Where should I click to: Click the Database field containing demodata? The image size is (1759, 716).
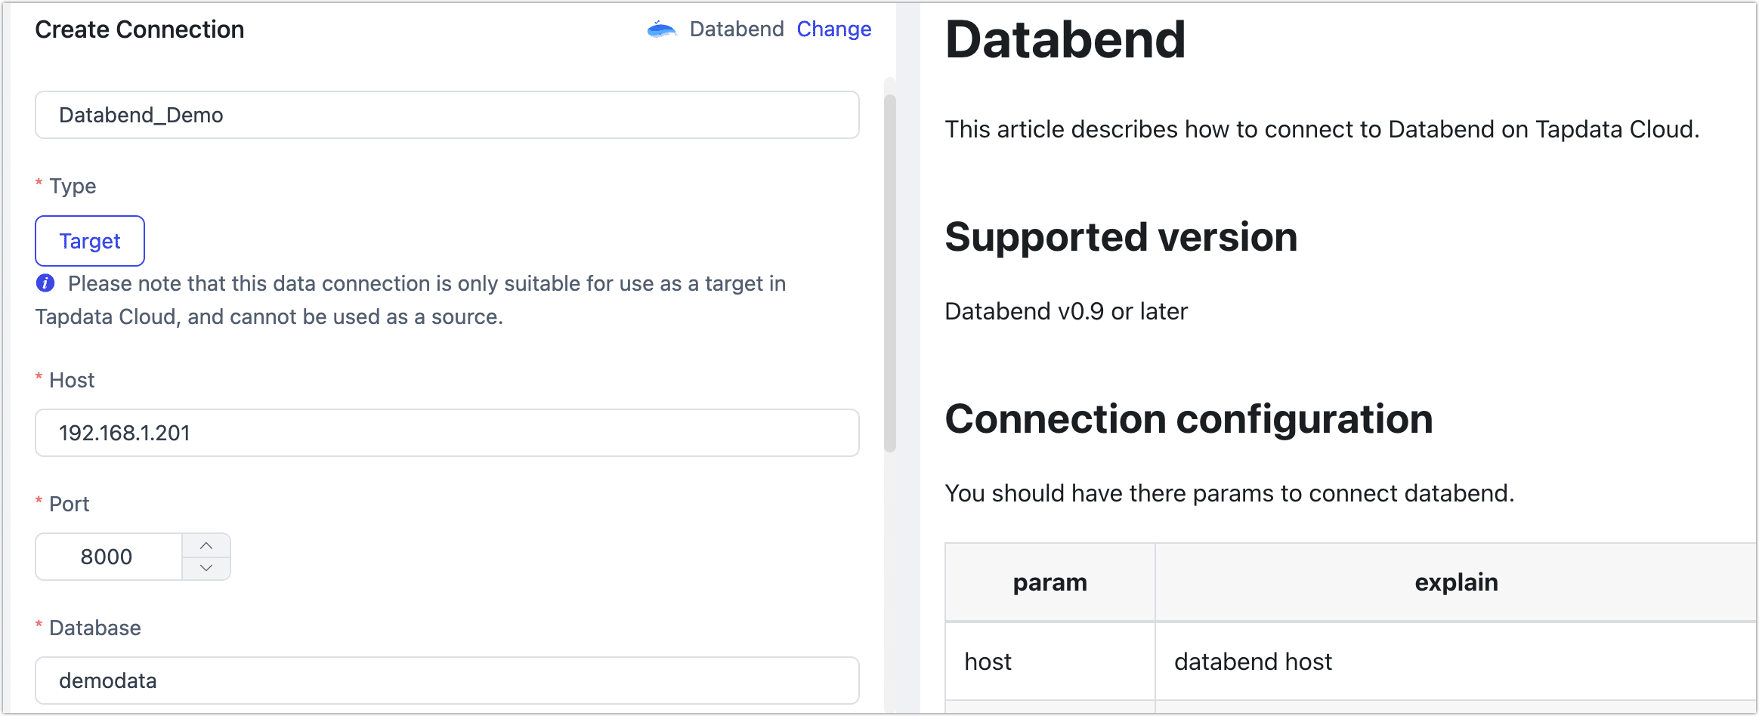click(447, 681)
